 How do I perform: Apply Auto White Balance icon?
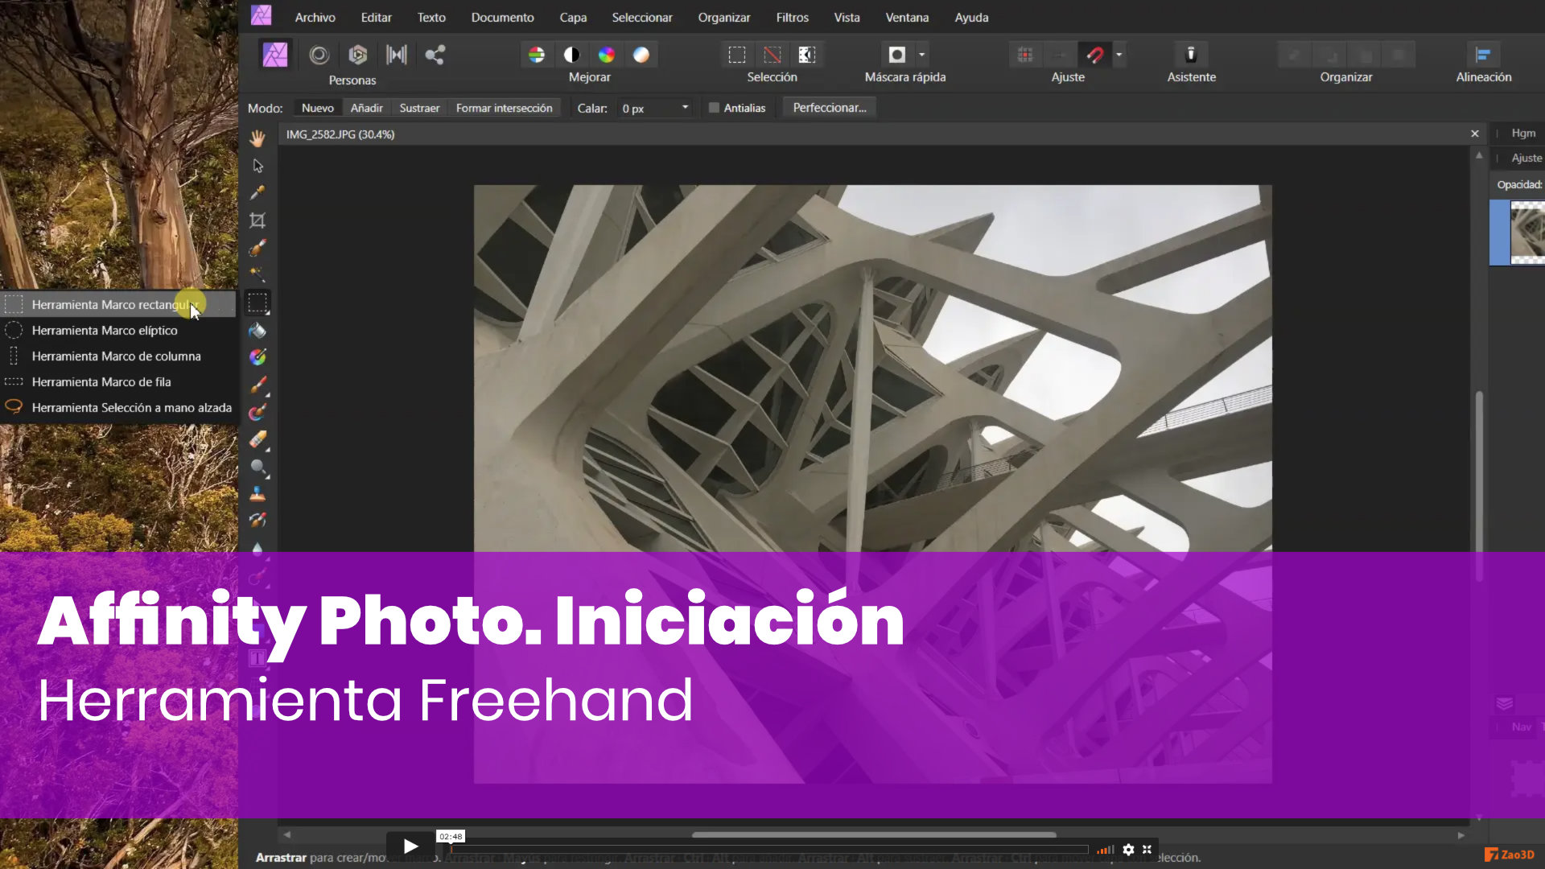[x=641, y=55]
